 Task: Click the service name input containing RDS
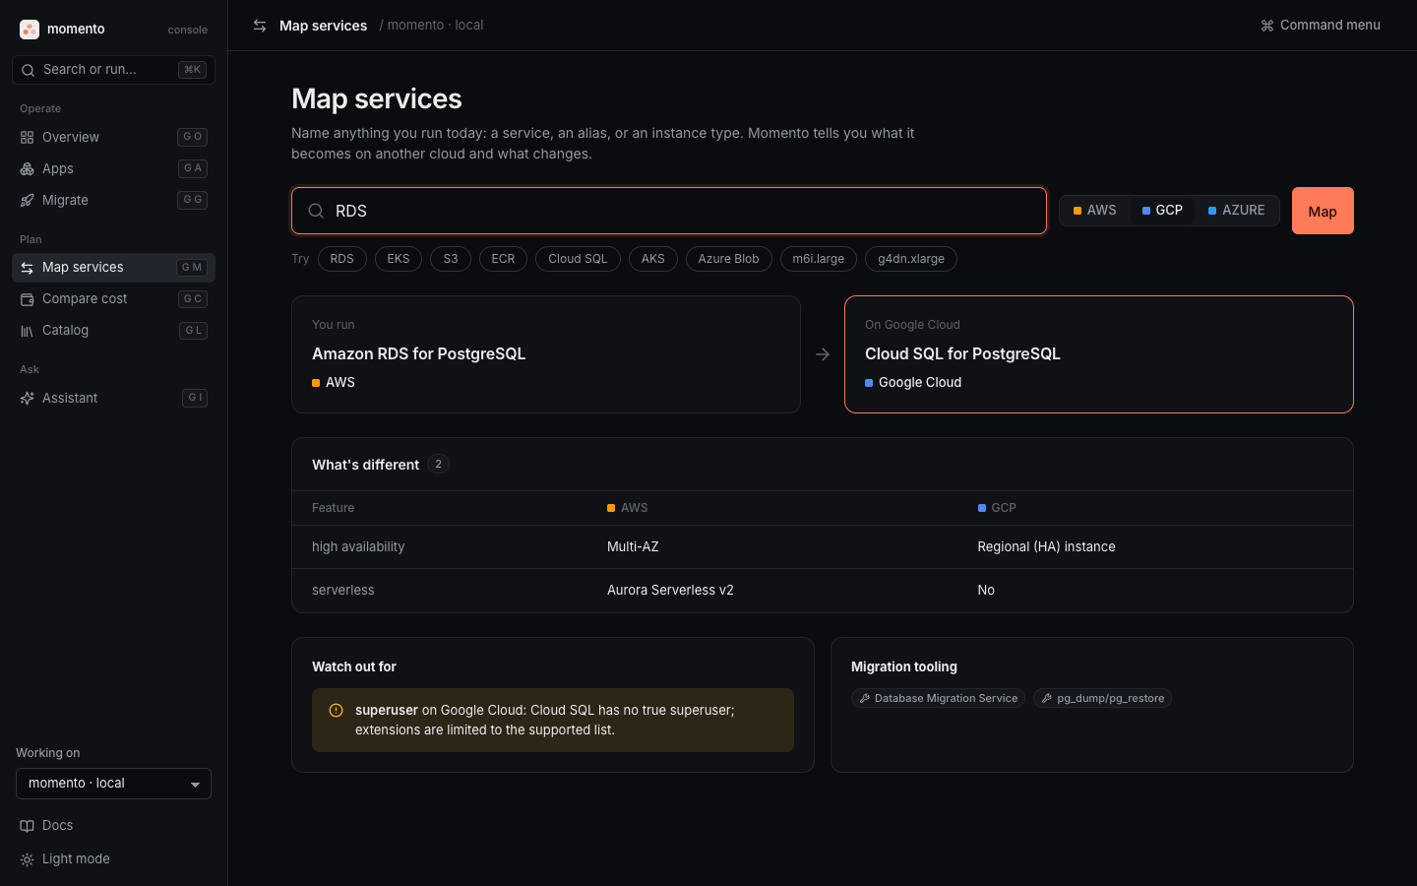[669, 211]
